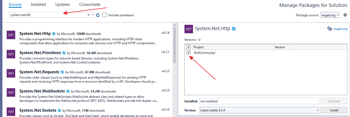
Task: Open the search history dropdown arrow
Action: pyautogui.click(x=93, y=15)
